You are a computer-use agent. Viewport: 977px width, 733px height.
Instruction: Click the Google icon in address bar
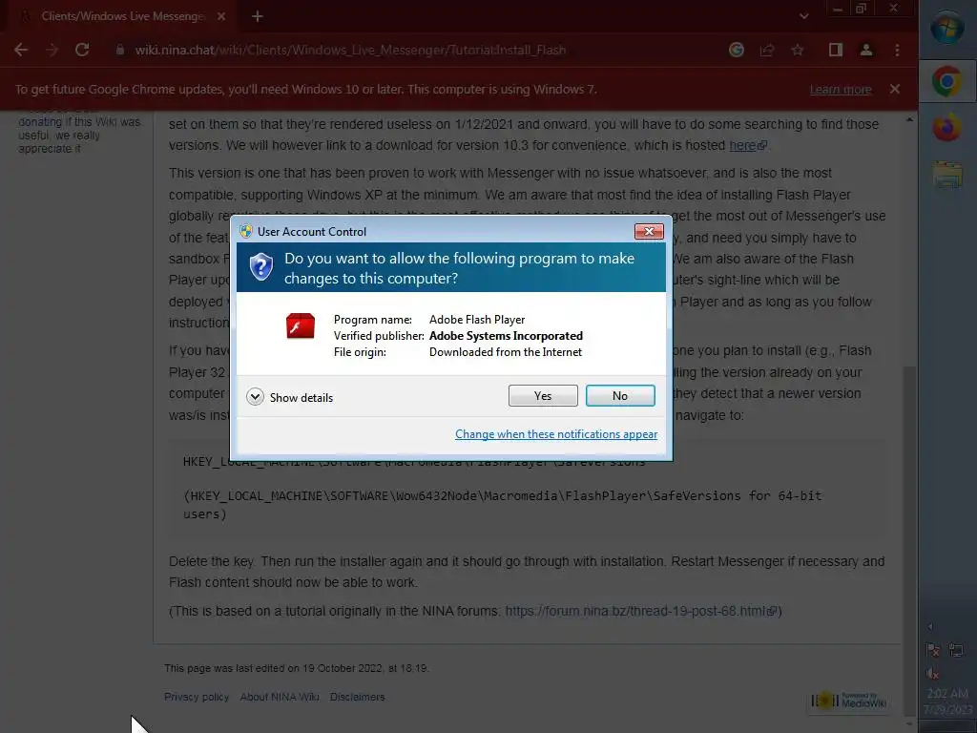point(737,50)
